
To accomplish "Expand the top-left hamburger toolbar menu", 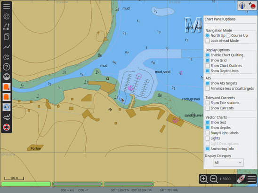I will click(x=7, y=7).
